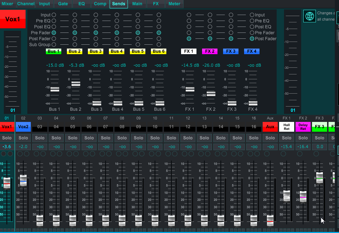This screenshot has height=233, width=339.
Task: Solo the Aux channel
Action: 270,138
